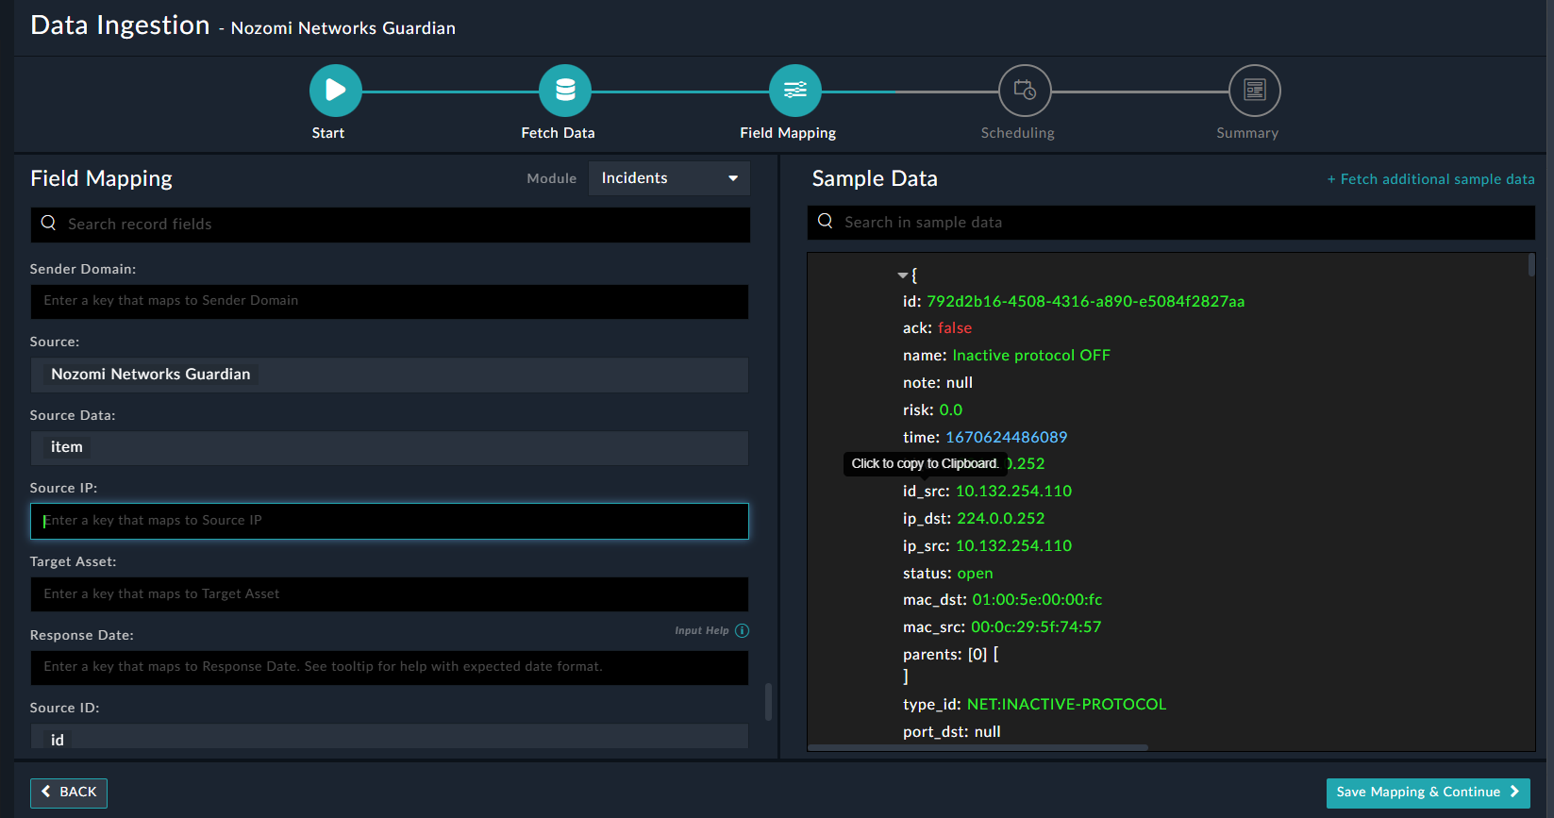Click the Target Asset input field
This screenshot has width=1554, height=818.
click(x=389, y=594)
